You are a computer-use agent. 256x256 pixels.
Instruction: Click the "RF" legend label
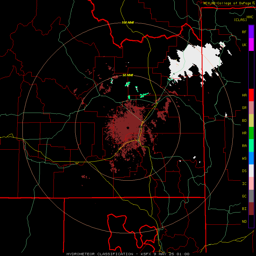click(x=244, y=32)
